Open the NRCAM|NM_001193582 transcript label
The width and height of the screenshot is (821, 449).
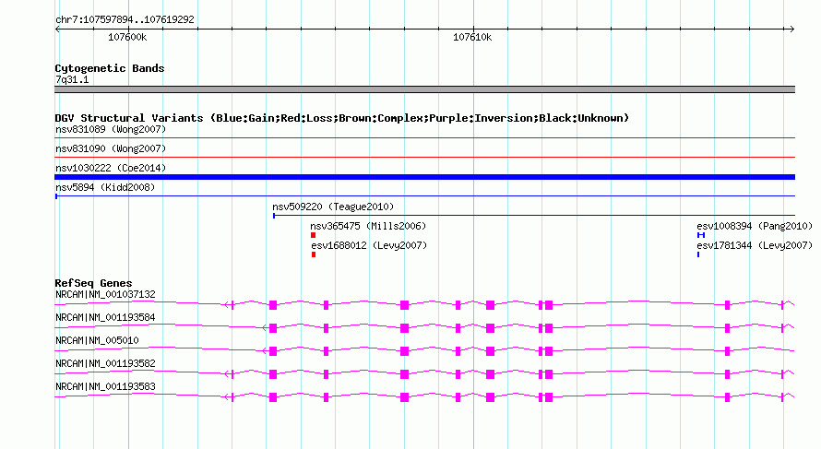105,363
